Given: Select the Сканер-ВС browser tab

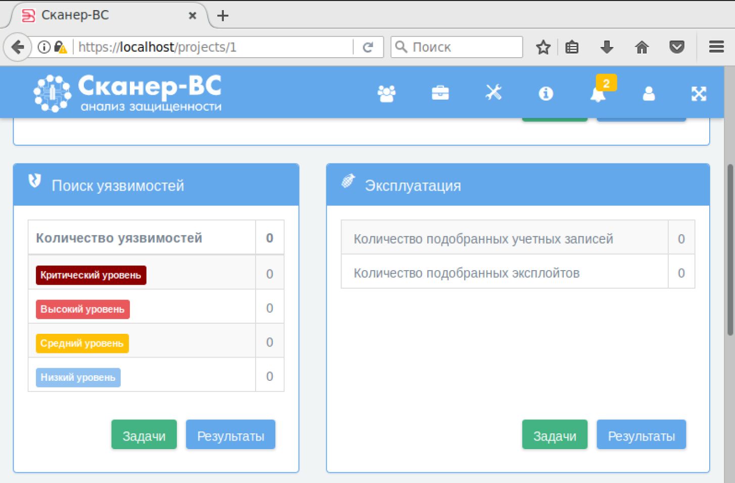Looking at the screenshot, I should tap(101, 16).
